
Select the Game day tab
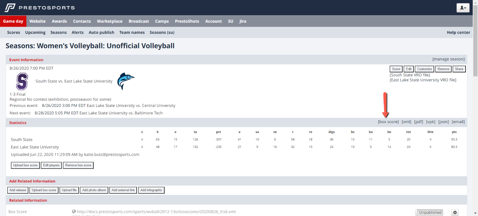pyautogui.click(x=13, y=21)
